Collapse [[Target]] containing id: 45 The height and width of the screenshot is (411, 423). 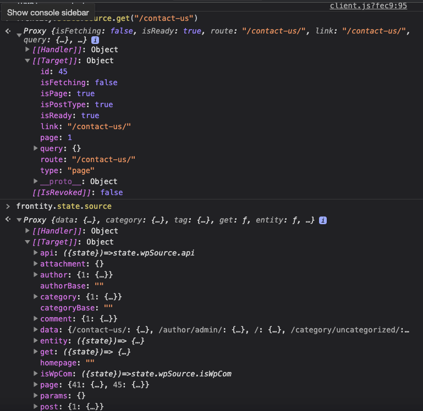pos(28,60)
